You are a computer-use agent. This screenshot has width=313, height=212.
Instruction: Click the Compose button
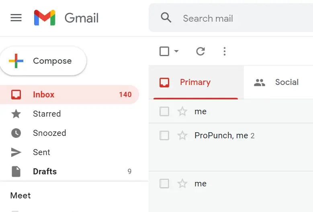pyautogui.click(x=43, y=61)
